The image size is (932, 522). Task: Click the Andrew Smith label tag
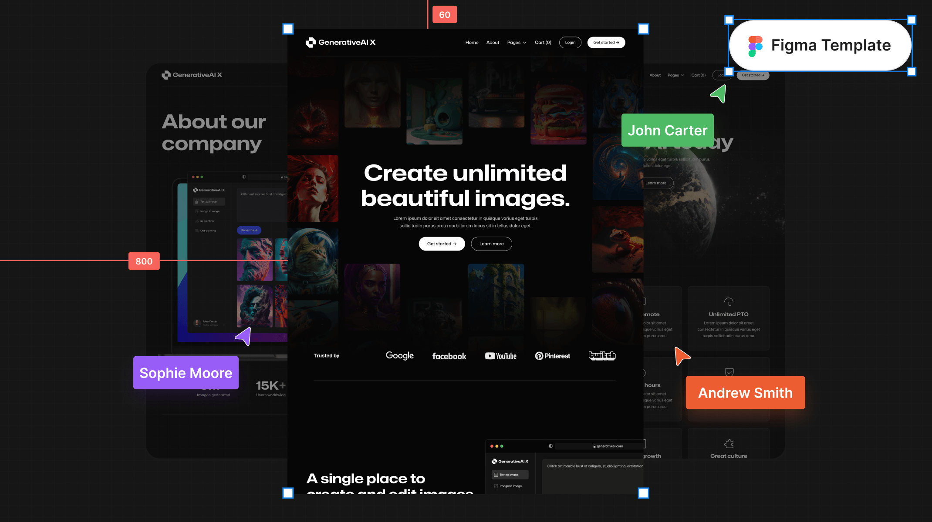[744, 393]
